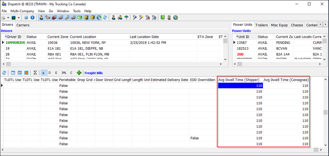This screenshot has width=329, height=156.
Task: Click the green book icon in the toolbar
Action: [163, 18]
